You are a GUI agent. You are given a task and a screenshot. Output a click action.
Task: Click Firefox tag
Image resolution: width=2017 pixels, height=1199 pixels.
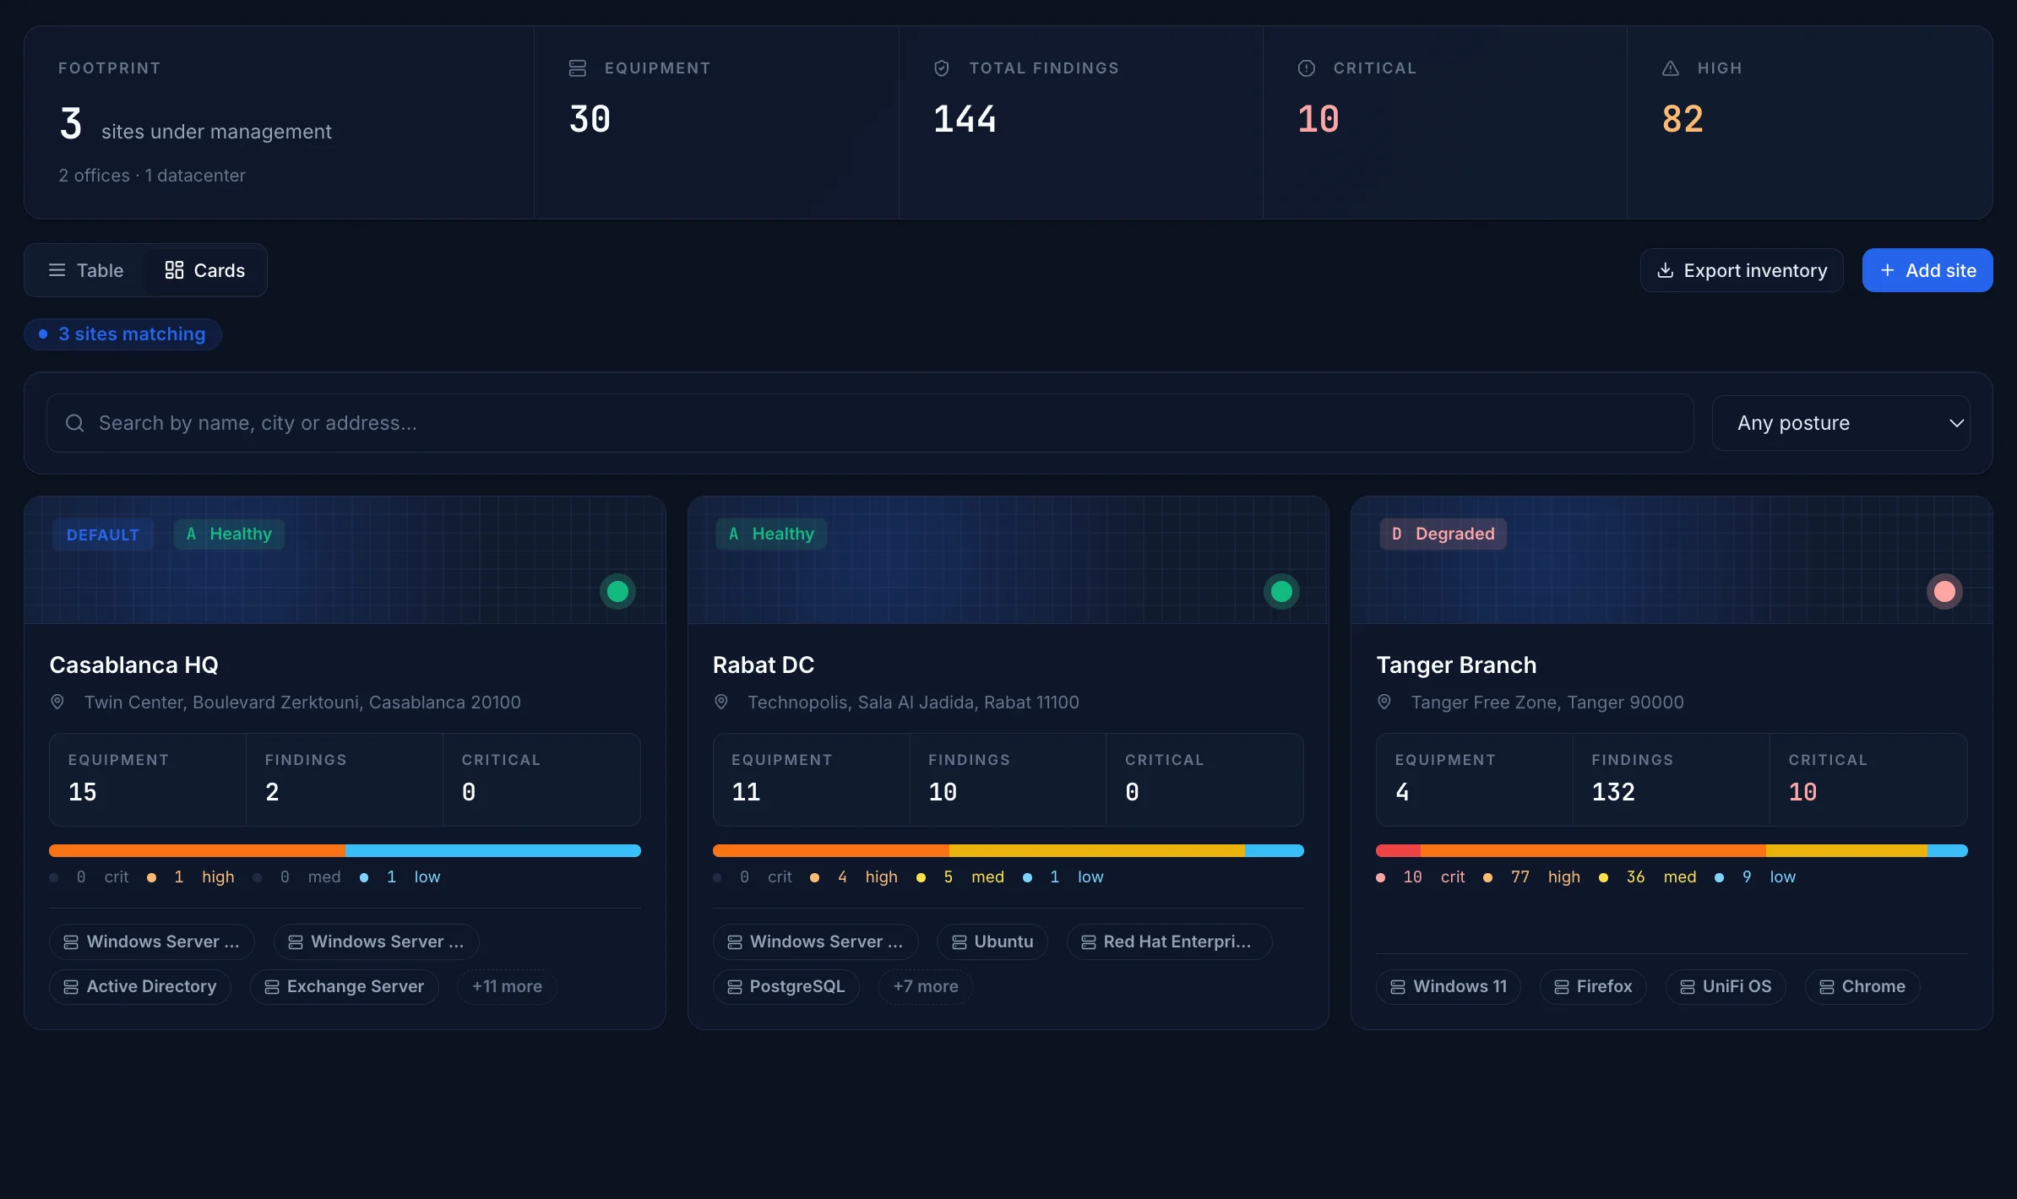[x=1593, y=986]
